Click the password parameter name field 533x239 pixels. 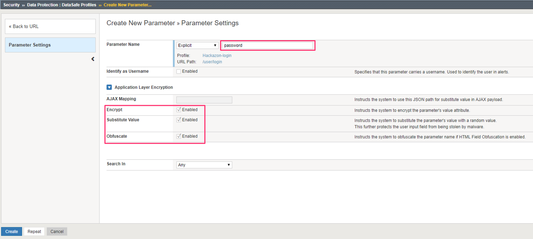click(268, 45)
